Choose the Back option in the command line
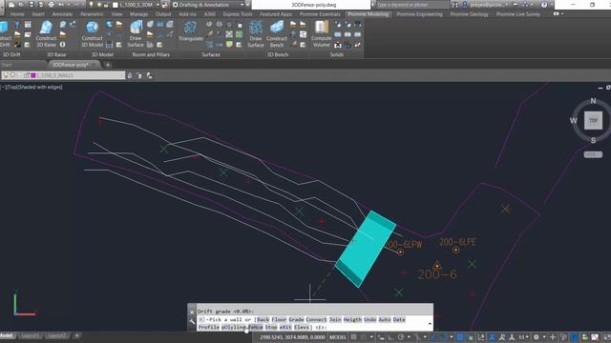611x343 pixels. (x=263, y=320)
